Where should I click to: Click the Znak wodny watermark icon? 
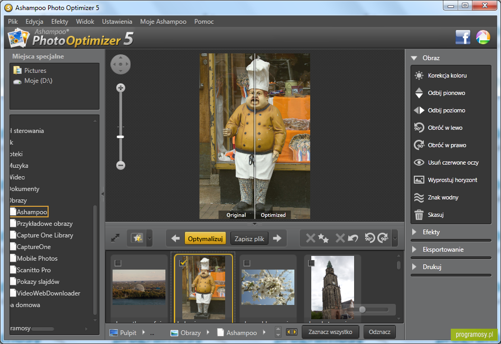[419, 197]
